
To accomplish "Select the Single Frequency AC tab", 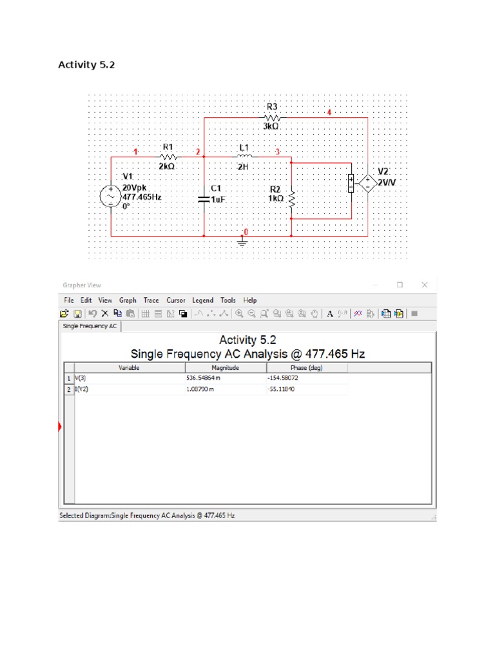I will coord(90,326).
